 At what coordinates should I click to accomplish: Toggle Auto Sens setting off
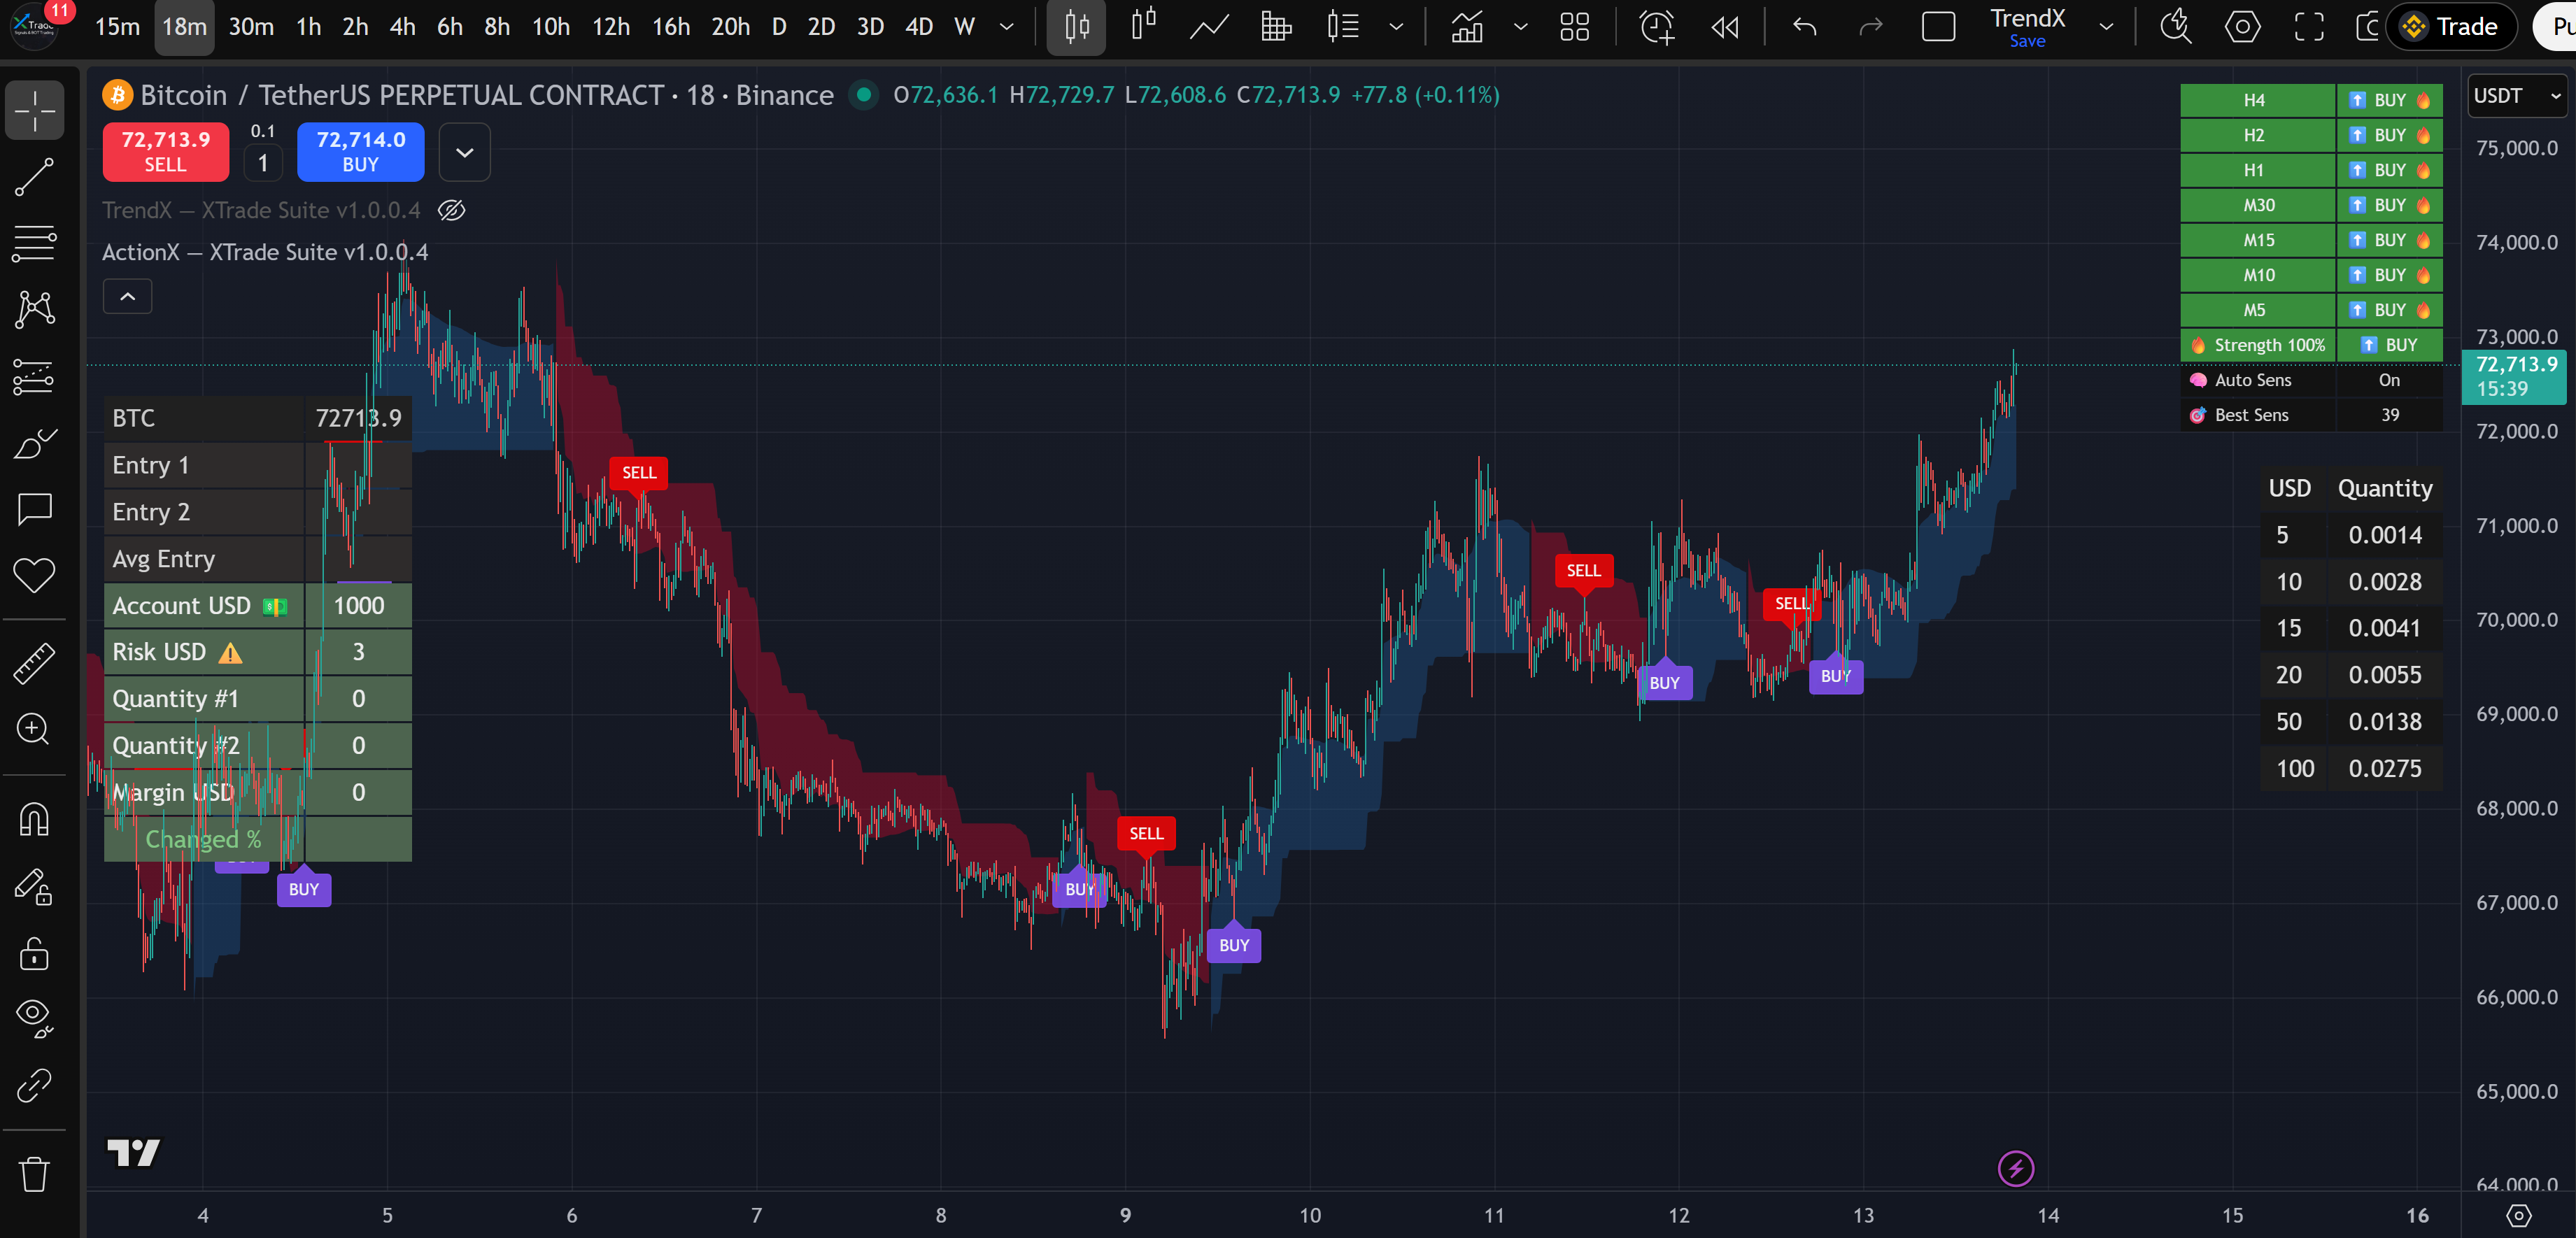point(2389,380)
